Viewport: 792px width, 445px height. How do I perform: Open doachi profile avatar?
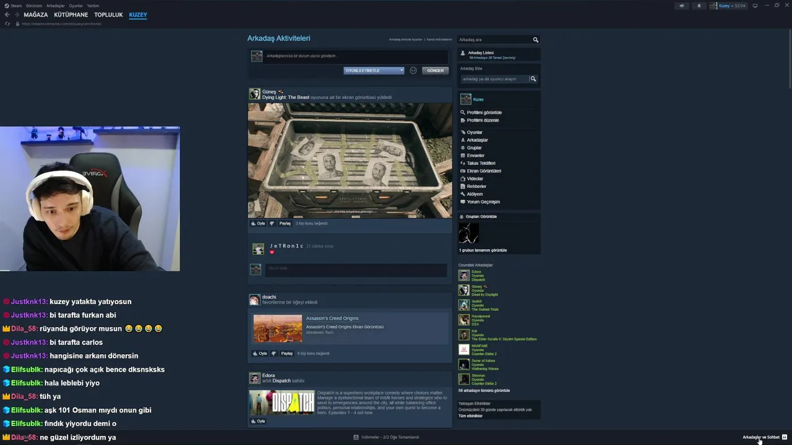click(254, 300)
